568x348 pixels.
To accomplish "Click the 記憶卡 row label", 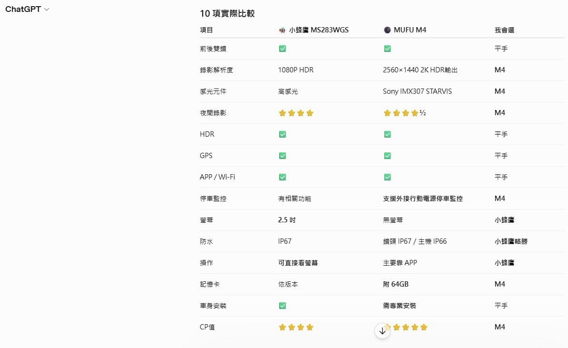I will point(210,284).
